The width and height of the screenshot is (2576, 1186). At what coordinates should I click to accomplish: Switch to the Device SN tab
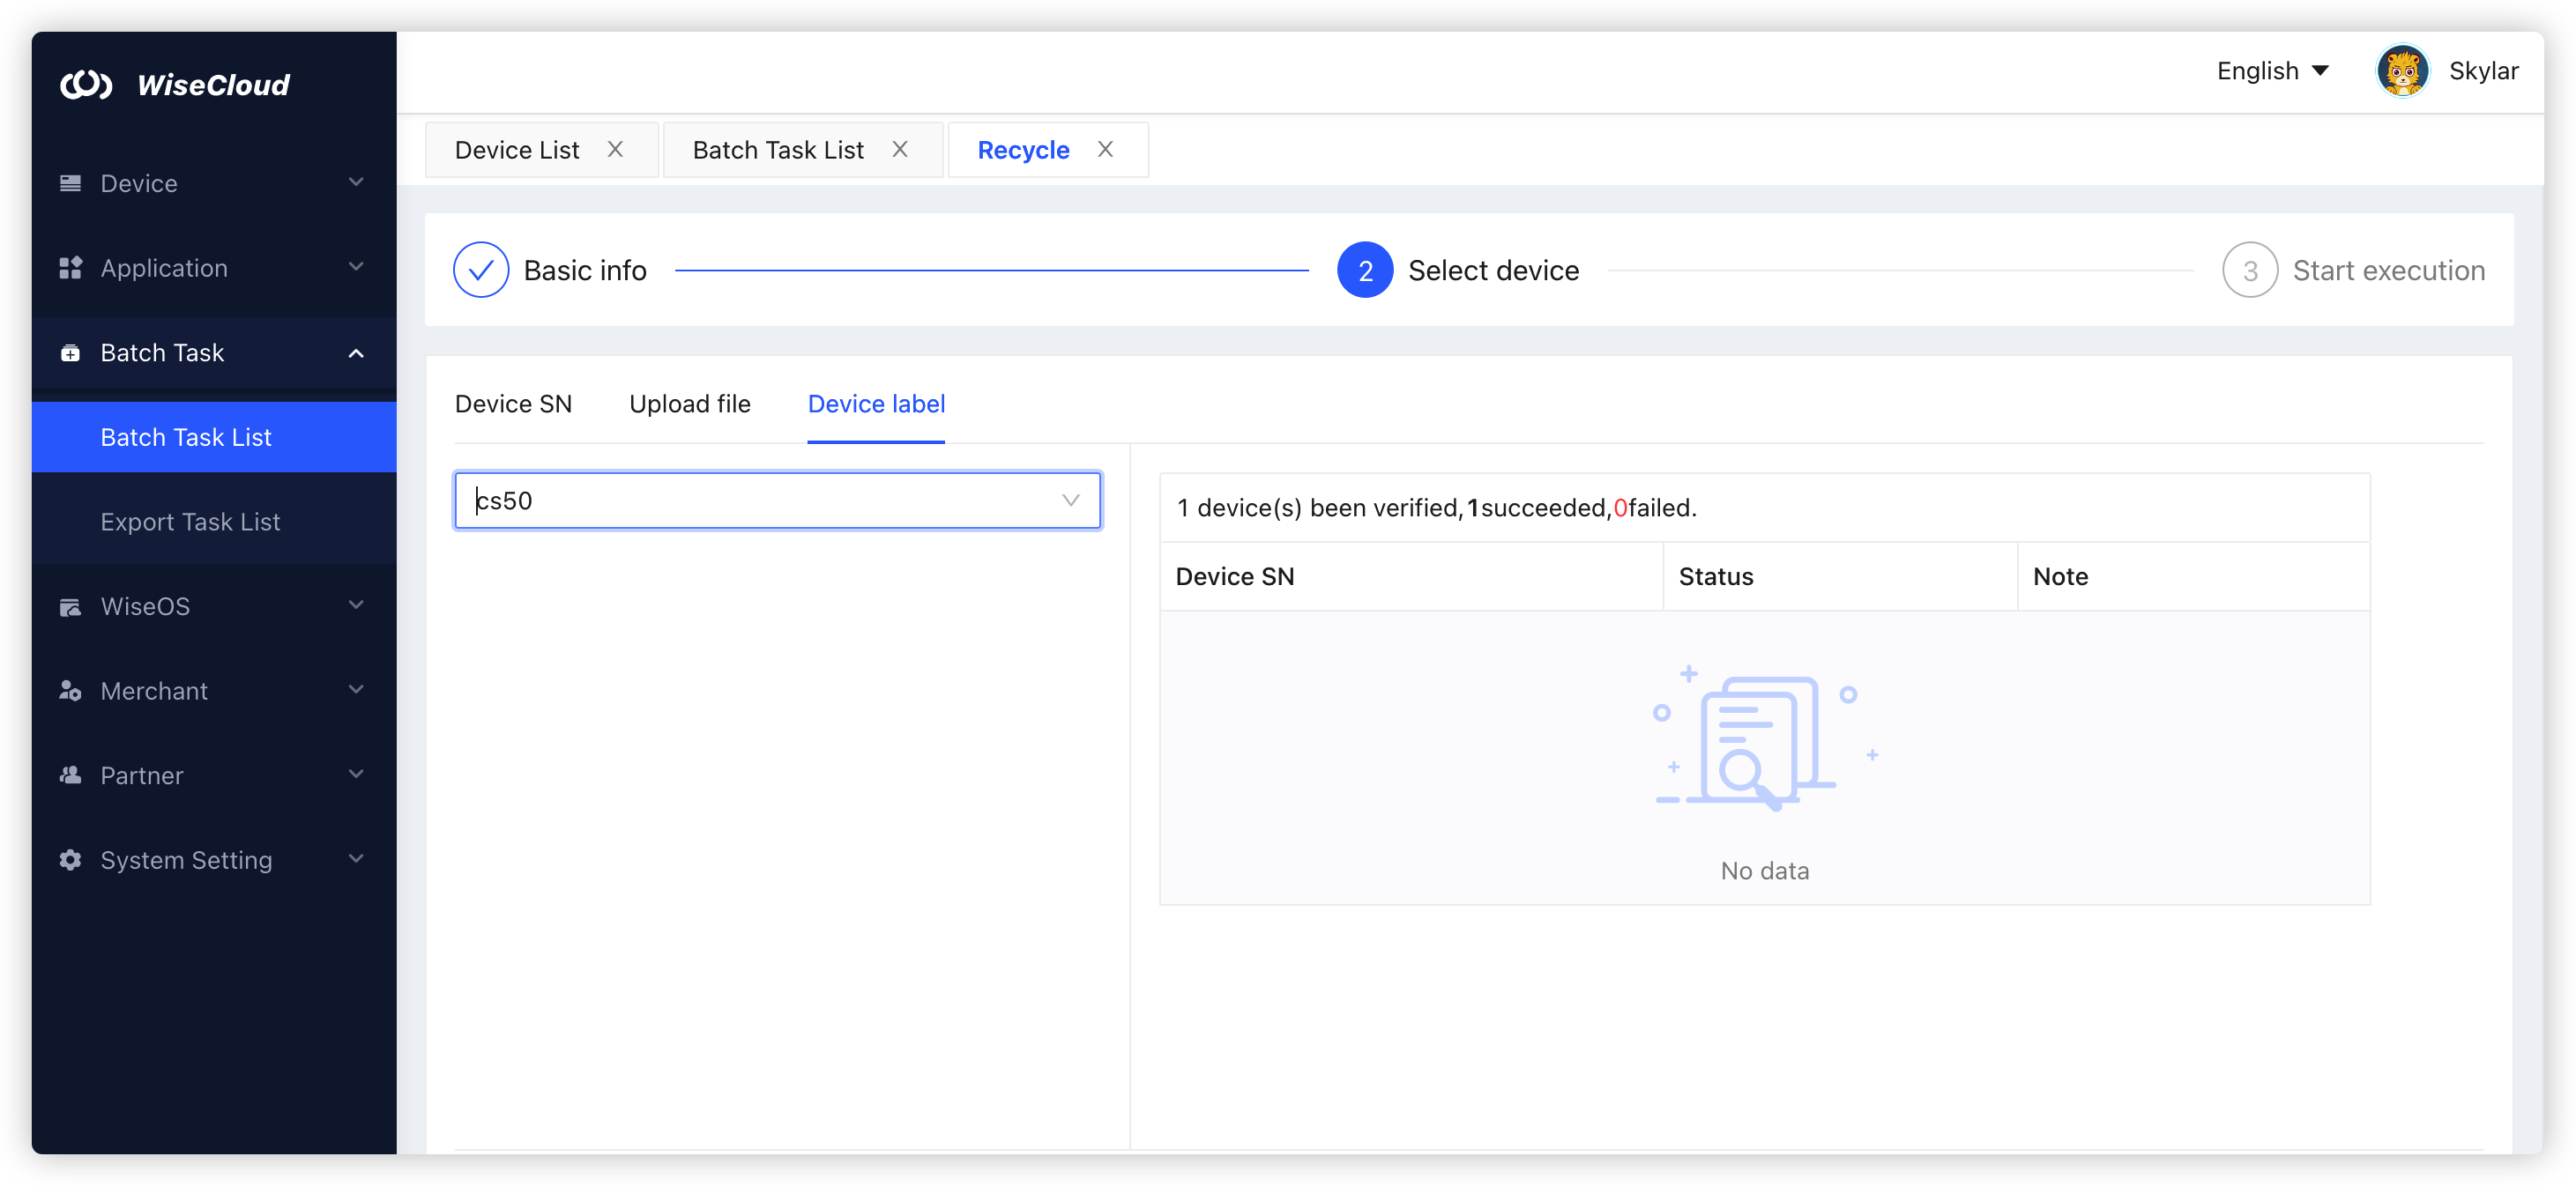coord(513,404)
